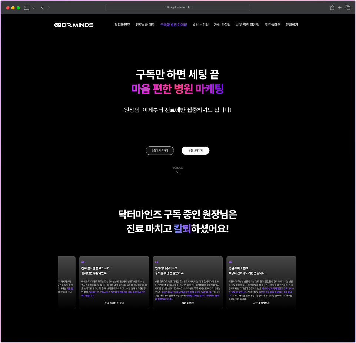This screenshot has height=343, width=356.
Task: Open the 닥터마인즈 menu item
Action: click(122, 25)
